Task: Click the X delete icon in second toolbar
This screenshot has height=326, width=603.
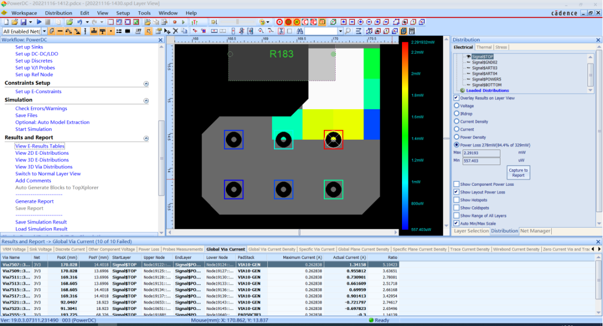Action: [x=176, y=31]
